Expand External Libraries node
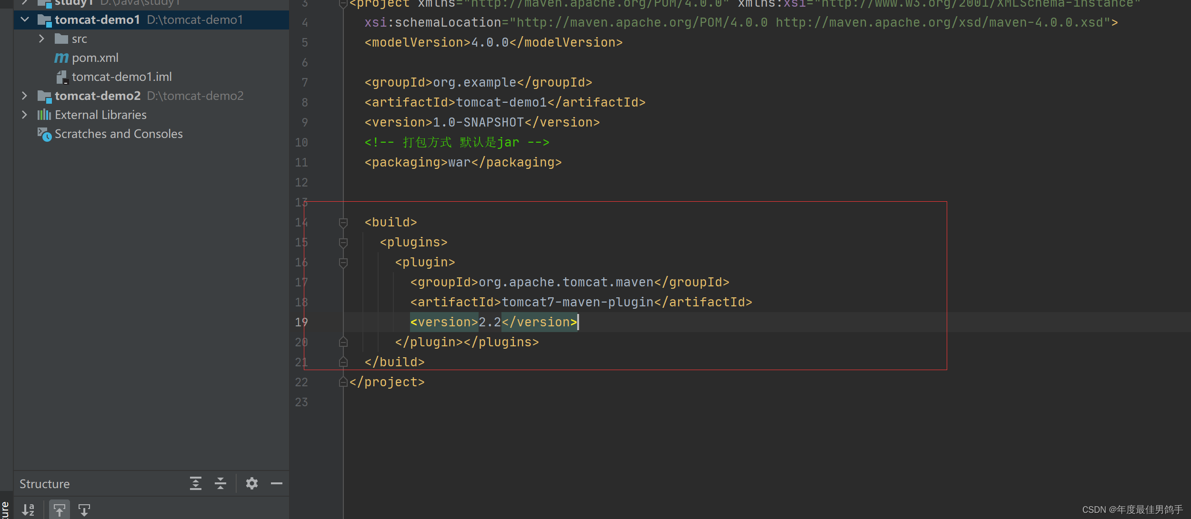The image size is (1191, 519). (x=25, y=115)
